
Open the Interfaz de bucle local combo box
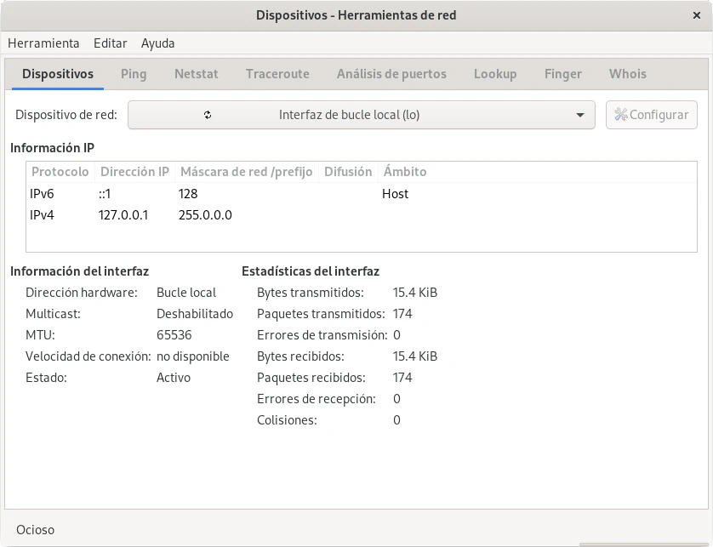pos(361,115)
